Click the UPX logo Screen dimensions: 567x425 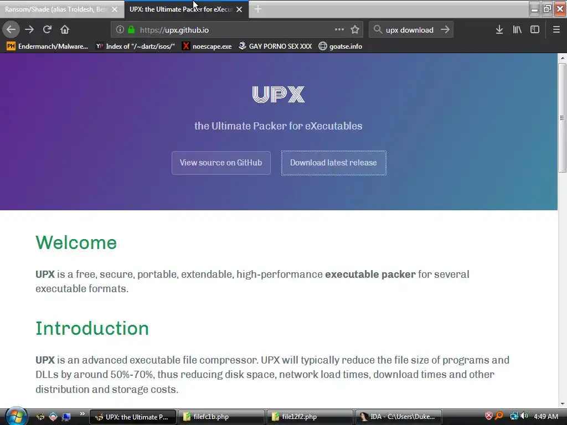279,94
